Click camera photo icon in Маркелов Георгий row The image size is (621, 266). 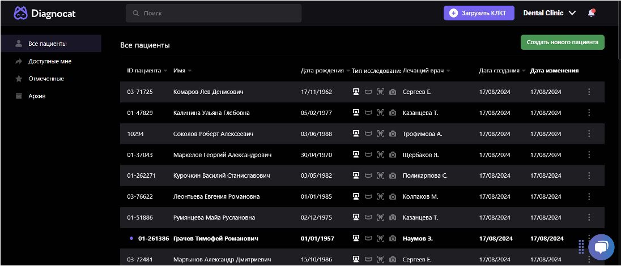click(x=393, y=155)
